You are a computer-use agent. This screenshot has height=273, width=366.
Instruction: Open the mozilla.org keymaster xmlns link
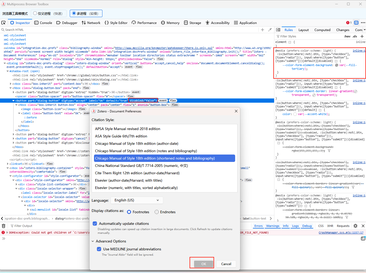click(x=164, y=48)
